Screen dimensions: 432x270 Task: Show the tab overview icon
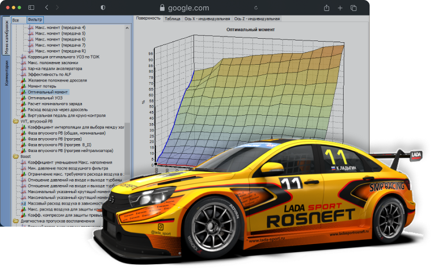click(x=353, y=8)
